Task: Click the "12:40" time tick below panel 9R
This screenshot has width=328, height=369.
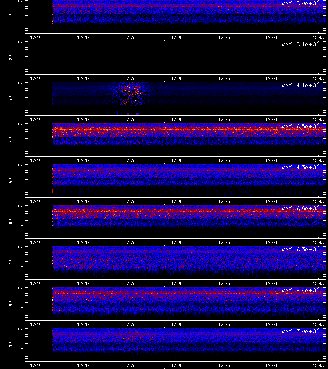Action: click(271, 365)
